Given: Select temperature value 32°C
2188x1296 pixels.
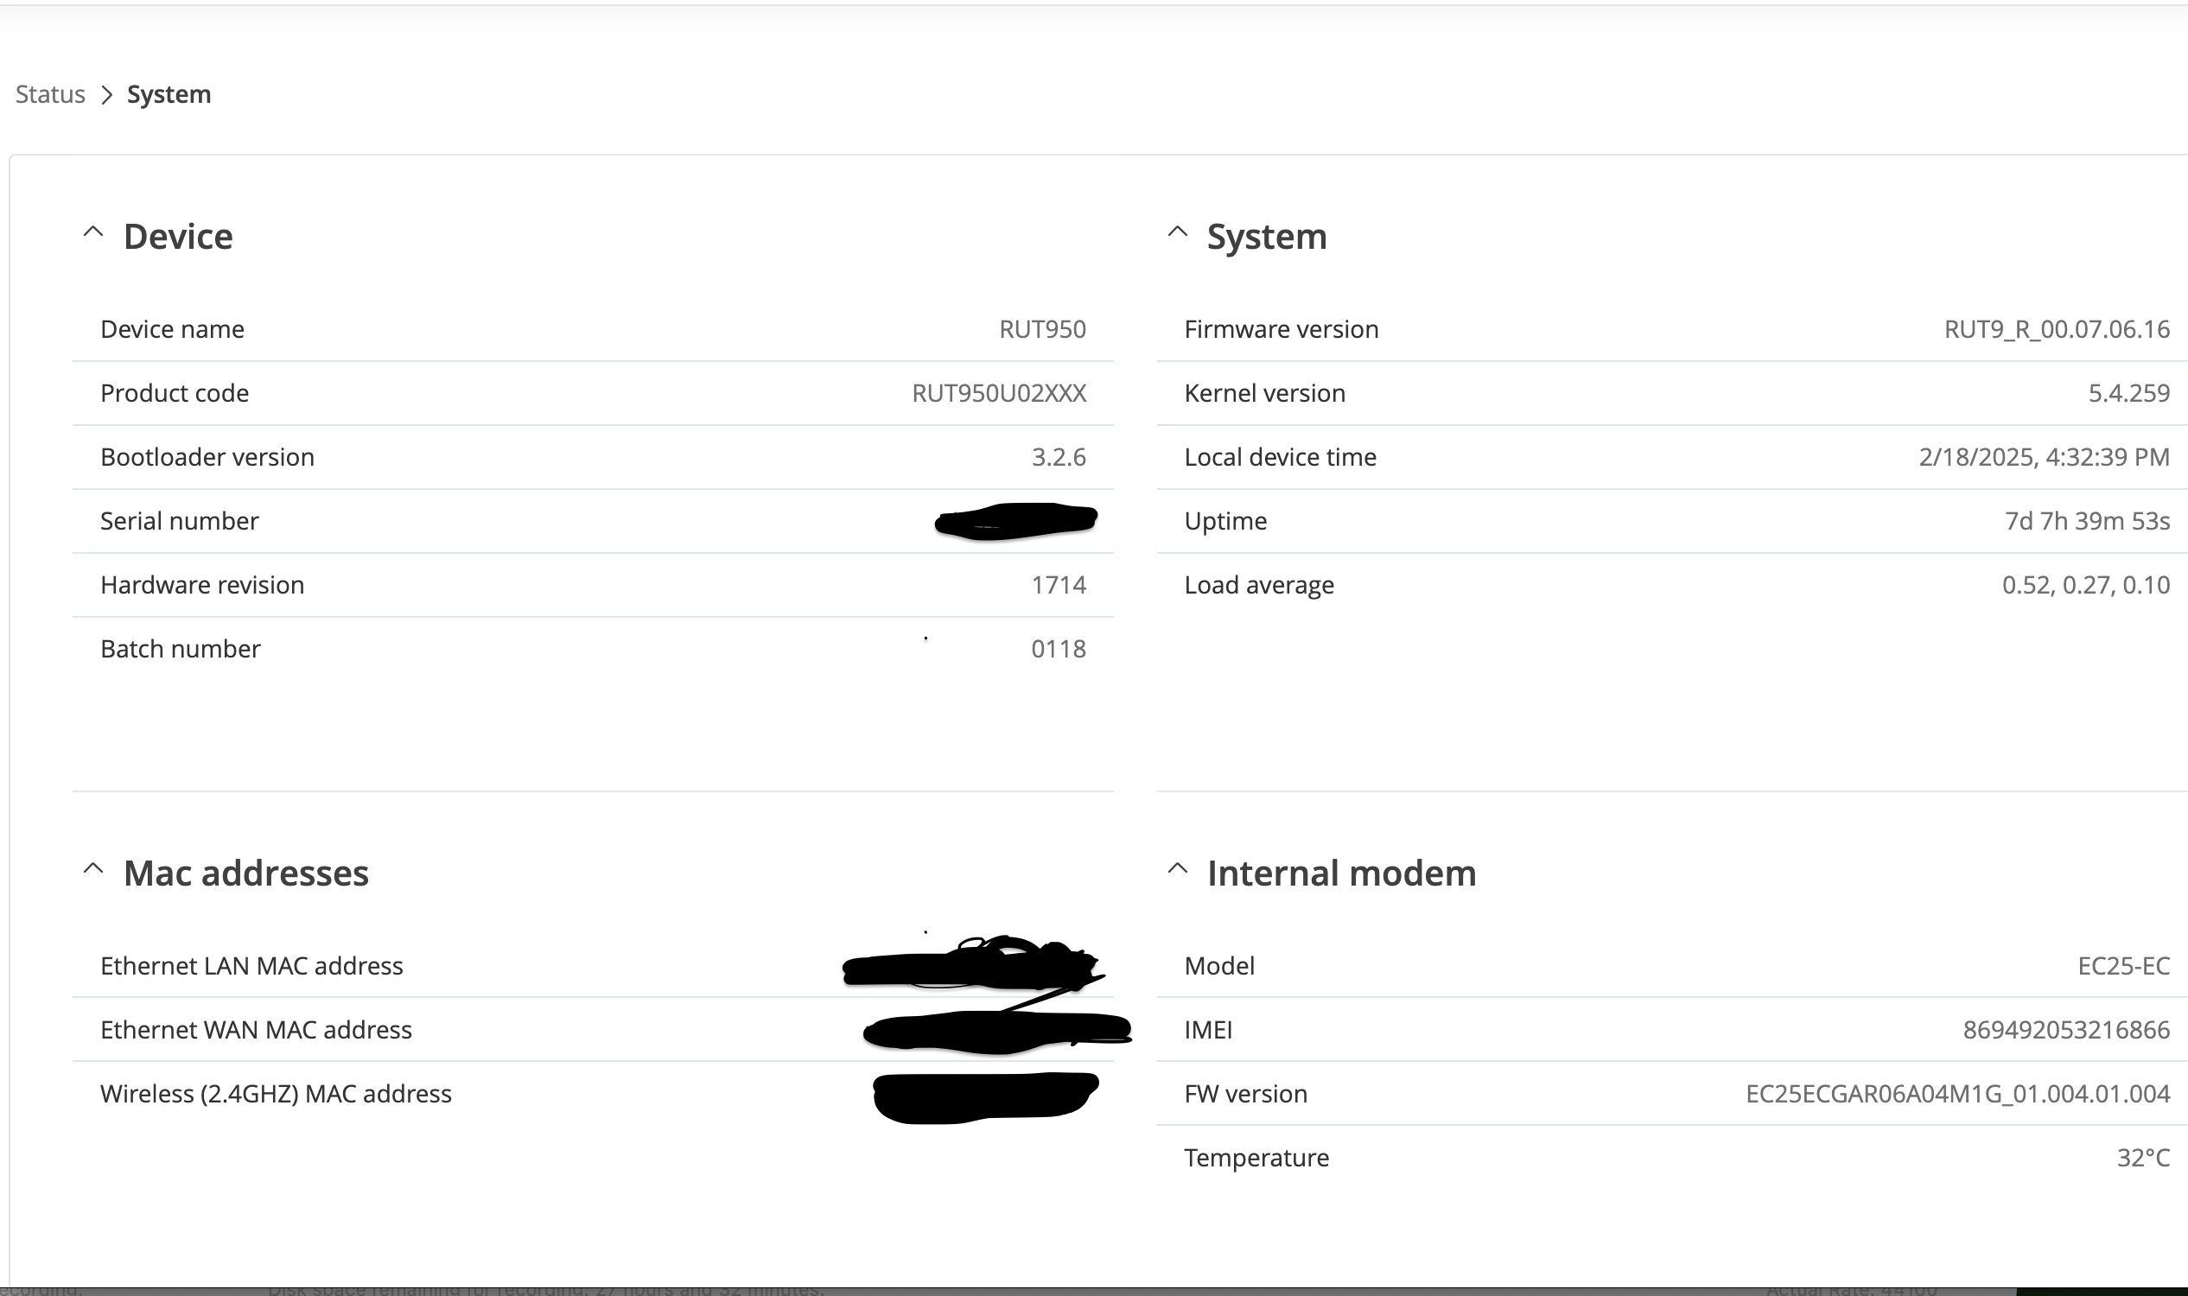Looking at the screenshot, I should coord(2143,1158).
